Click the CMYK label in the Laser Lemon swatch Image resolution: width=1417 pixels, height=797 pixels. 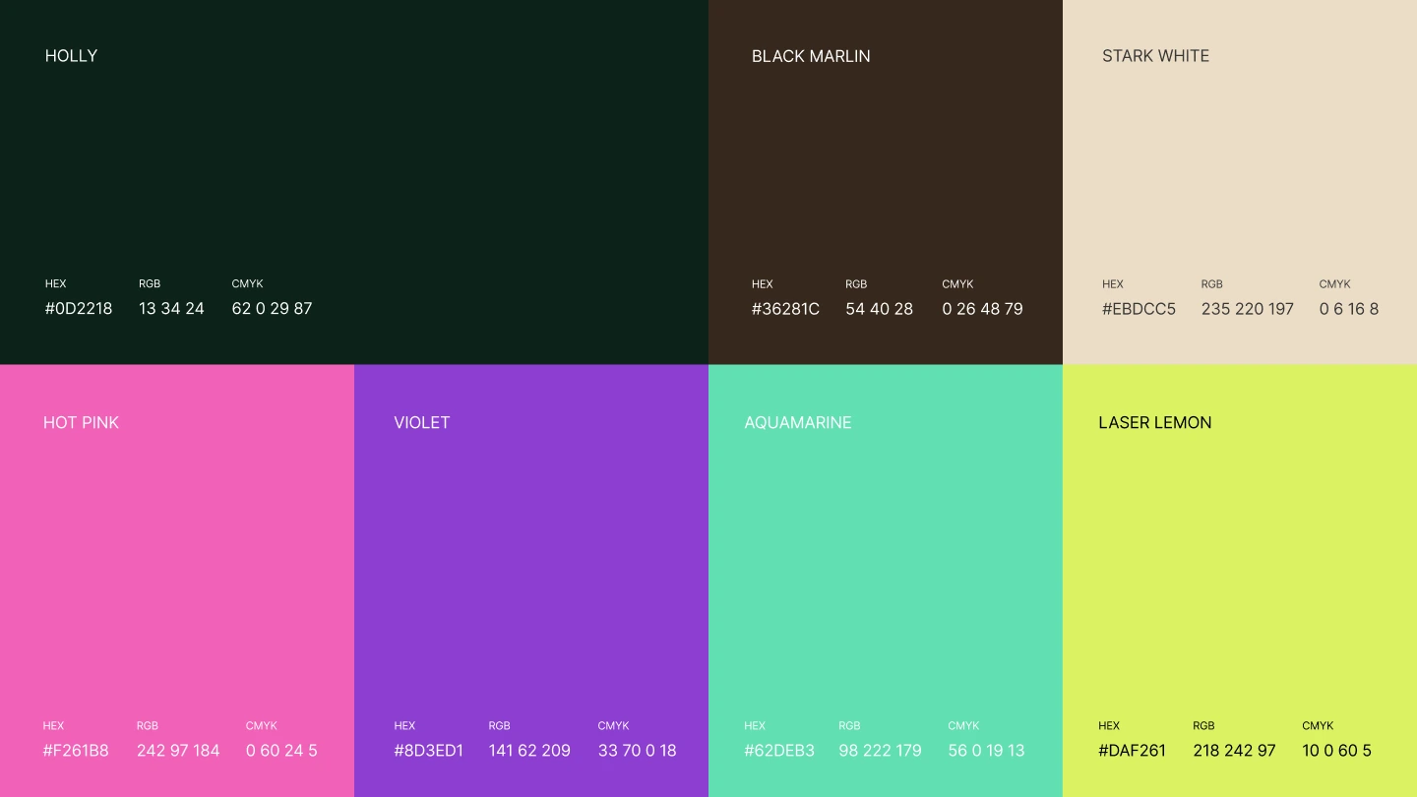tap(1318, 726)
